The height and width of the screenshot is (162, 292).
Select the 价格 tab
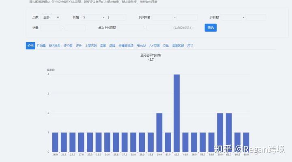click(x=30, y=46)
